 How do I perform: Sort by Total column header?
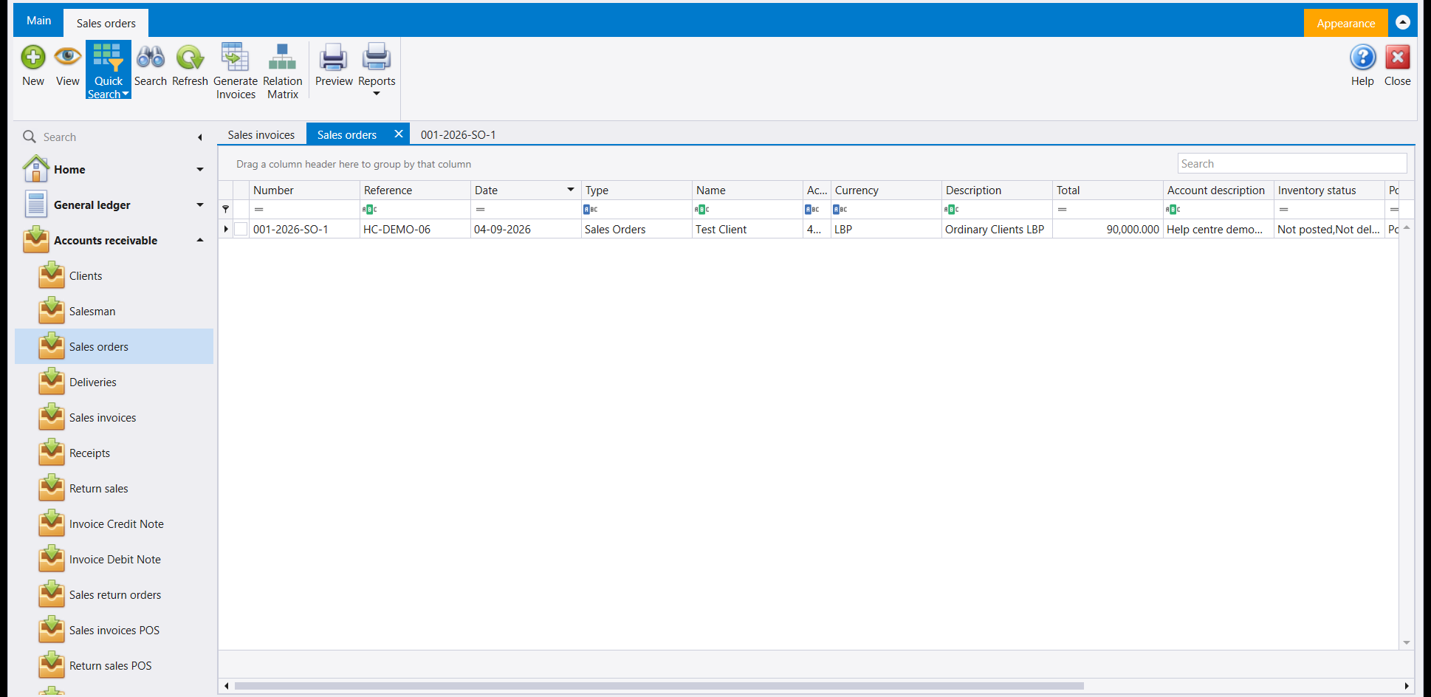pos(1108,190)
